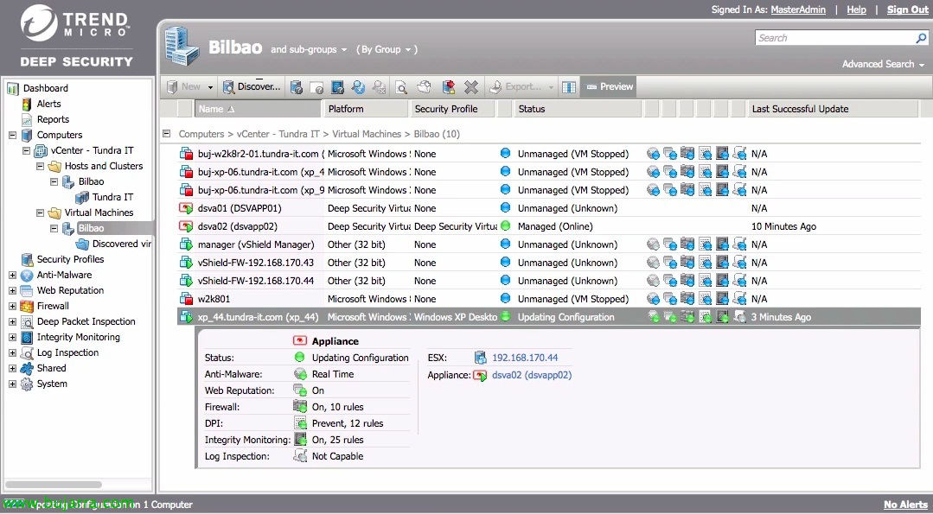This screenshot has height=514, width=933.
Task: Select the manager (vShield Manager) row
Action: (x=548, y=244)
